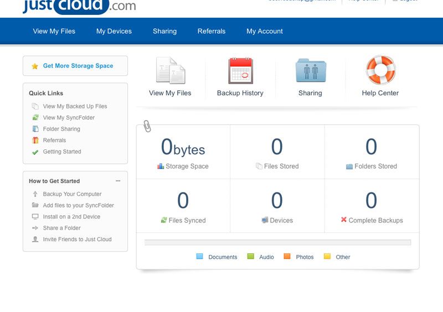Open Folder Sharing quick link
Image resolution: width=443 pixels, height=312 pixels.
(x=61, y=129)
